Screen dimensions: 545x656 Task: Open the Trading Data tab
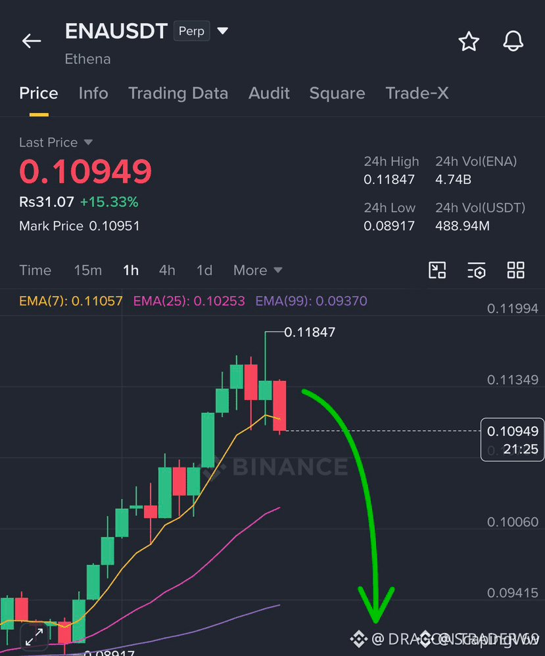178,94
